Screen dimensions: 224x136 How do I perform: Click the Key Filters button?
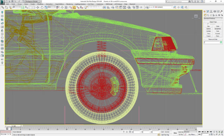[x=192, y=135]
